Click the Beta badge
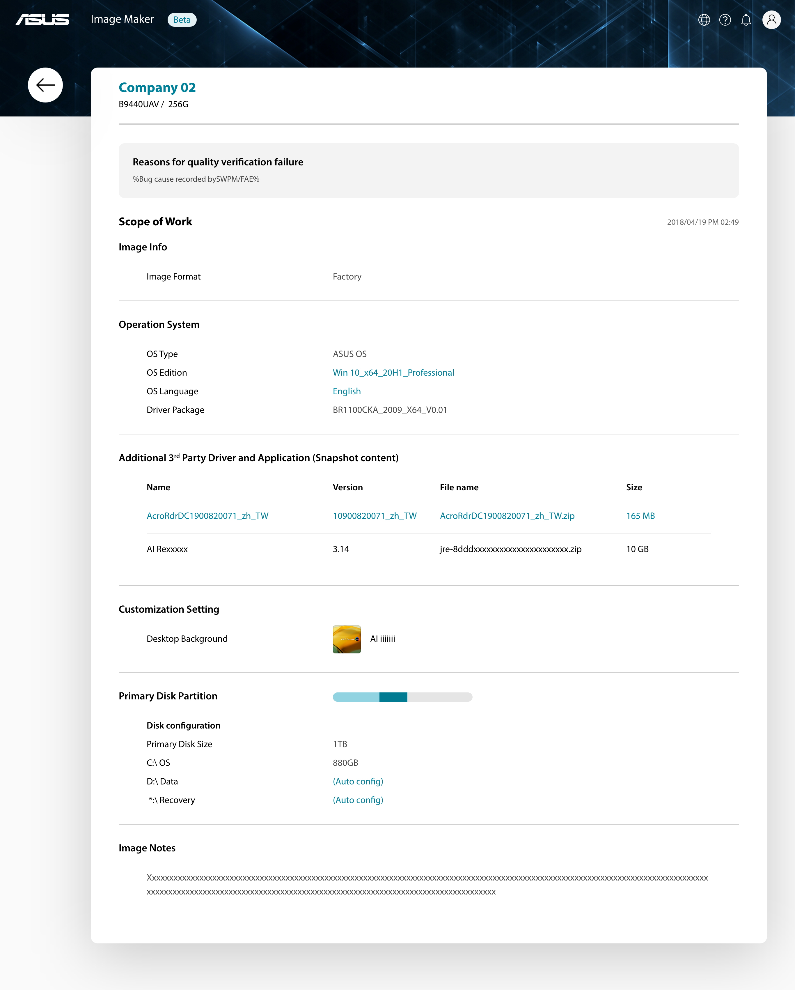This screenshot has height=990, width=795. click(x=182, y=20)
